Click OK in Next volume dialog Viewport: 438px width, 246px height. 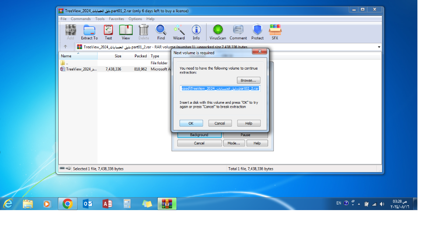click(x=191, y=123)
